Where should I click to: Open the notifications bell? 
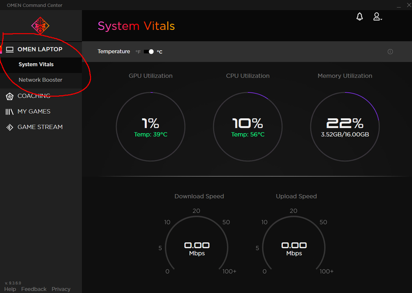359,17
